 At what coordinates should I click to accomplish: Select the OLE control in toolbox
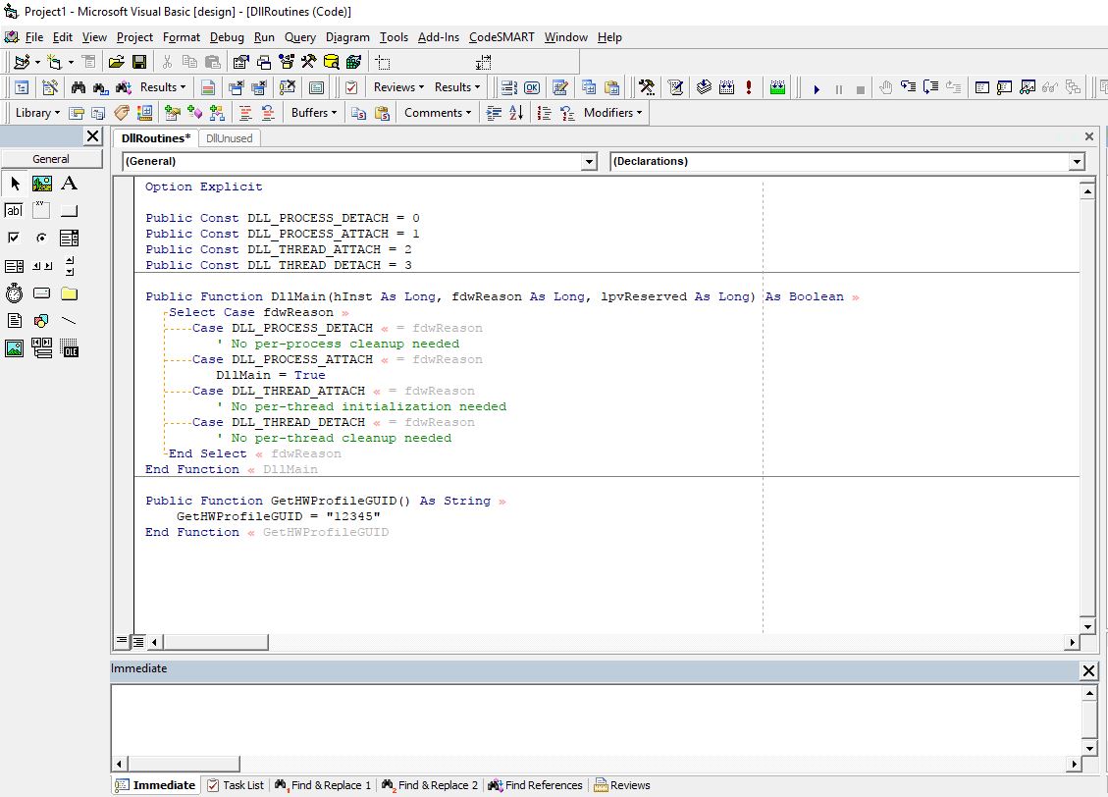[70, 347]
